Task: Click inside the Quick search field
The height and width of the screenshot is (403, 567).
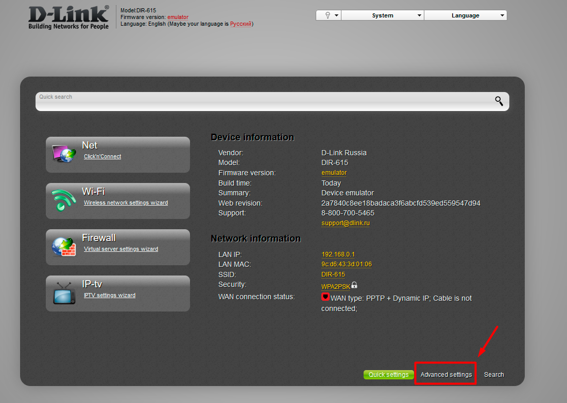Action: tap(206, 101)
